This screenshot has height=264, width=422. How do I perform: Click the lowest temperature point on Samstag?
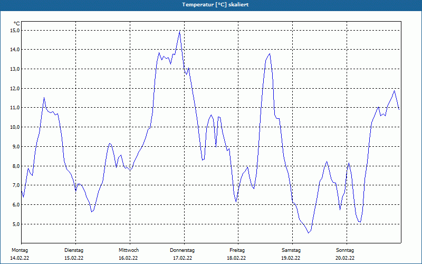click(x=309, y=233)
